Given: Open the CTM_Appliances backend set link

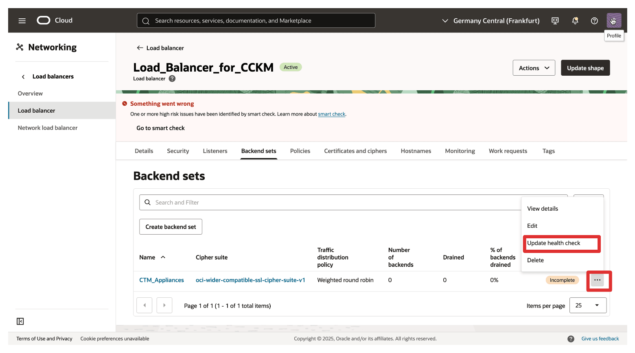Looking at the screenshot, I should pyautogui.click(x=162, y=280).
